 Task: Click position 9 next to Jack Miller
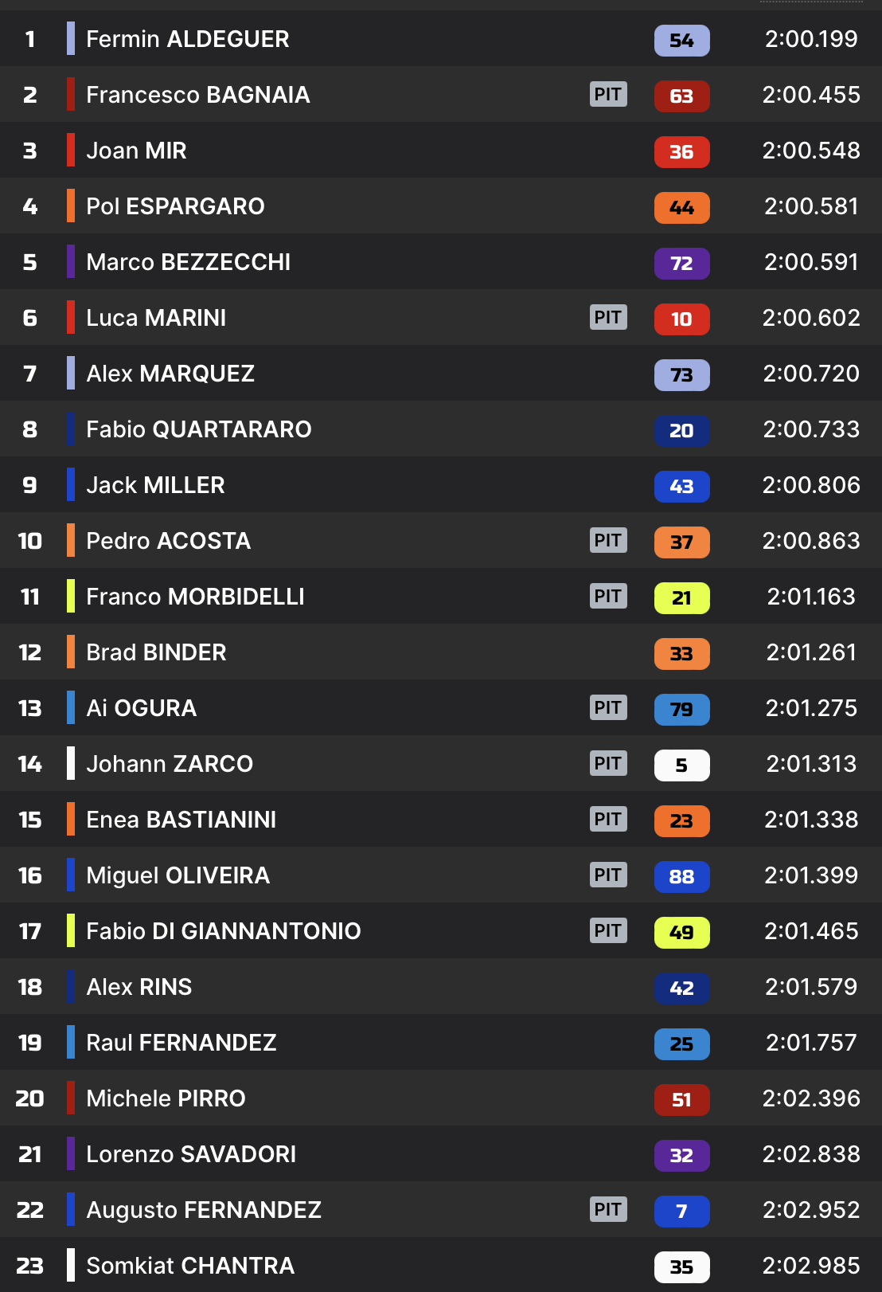point(29,485)
